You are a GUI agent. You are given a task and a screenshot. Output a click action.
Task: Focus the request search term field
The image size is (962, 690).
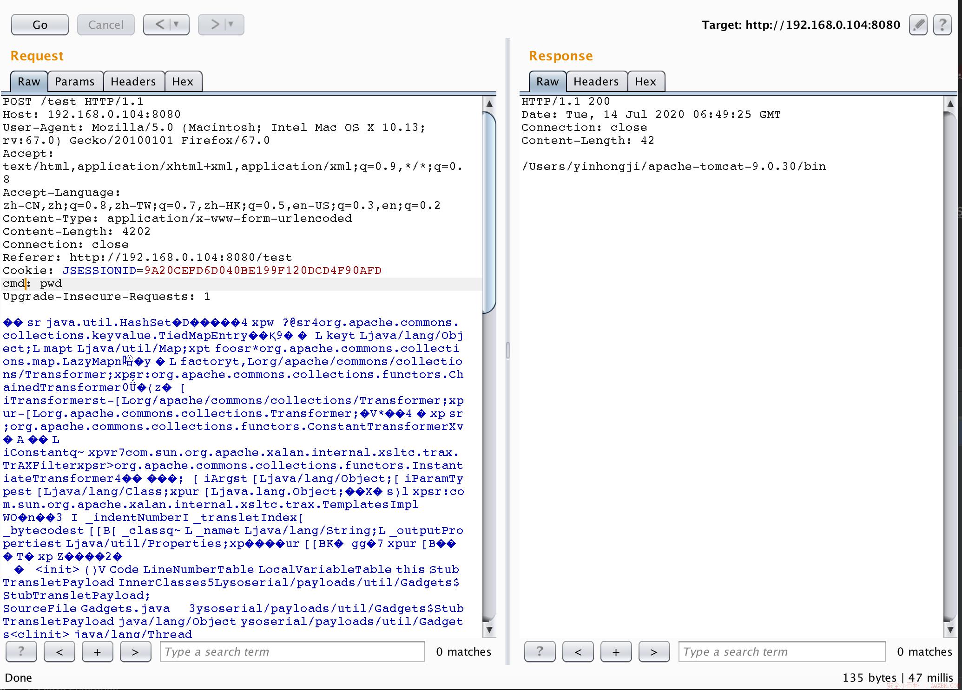[x=292, y=651]
